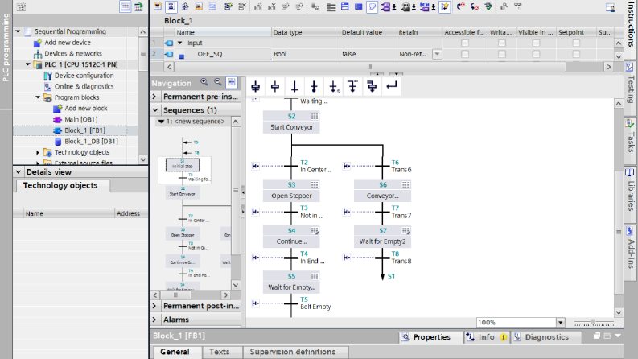Click icon at far right of editor toolbar
The image size is (638, 359).
(x=610, y=7)
